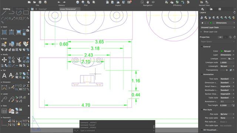Switch to the Drafting workspace tab

tap(7, 9)
